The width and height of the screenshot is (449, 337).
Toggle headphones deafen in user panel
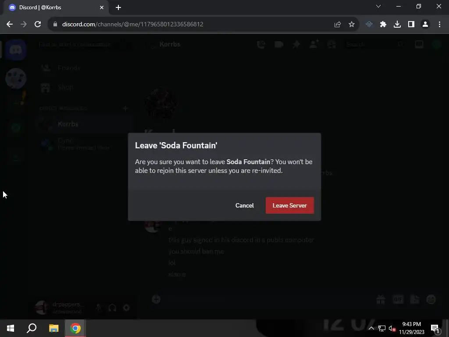tap(112, 308)
